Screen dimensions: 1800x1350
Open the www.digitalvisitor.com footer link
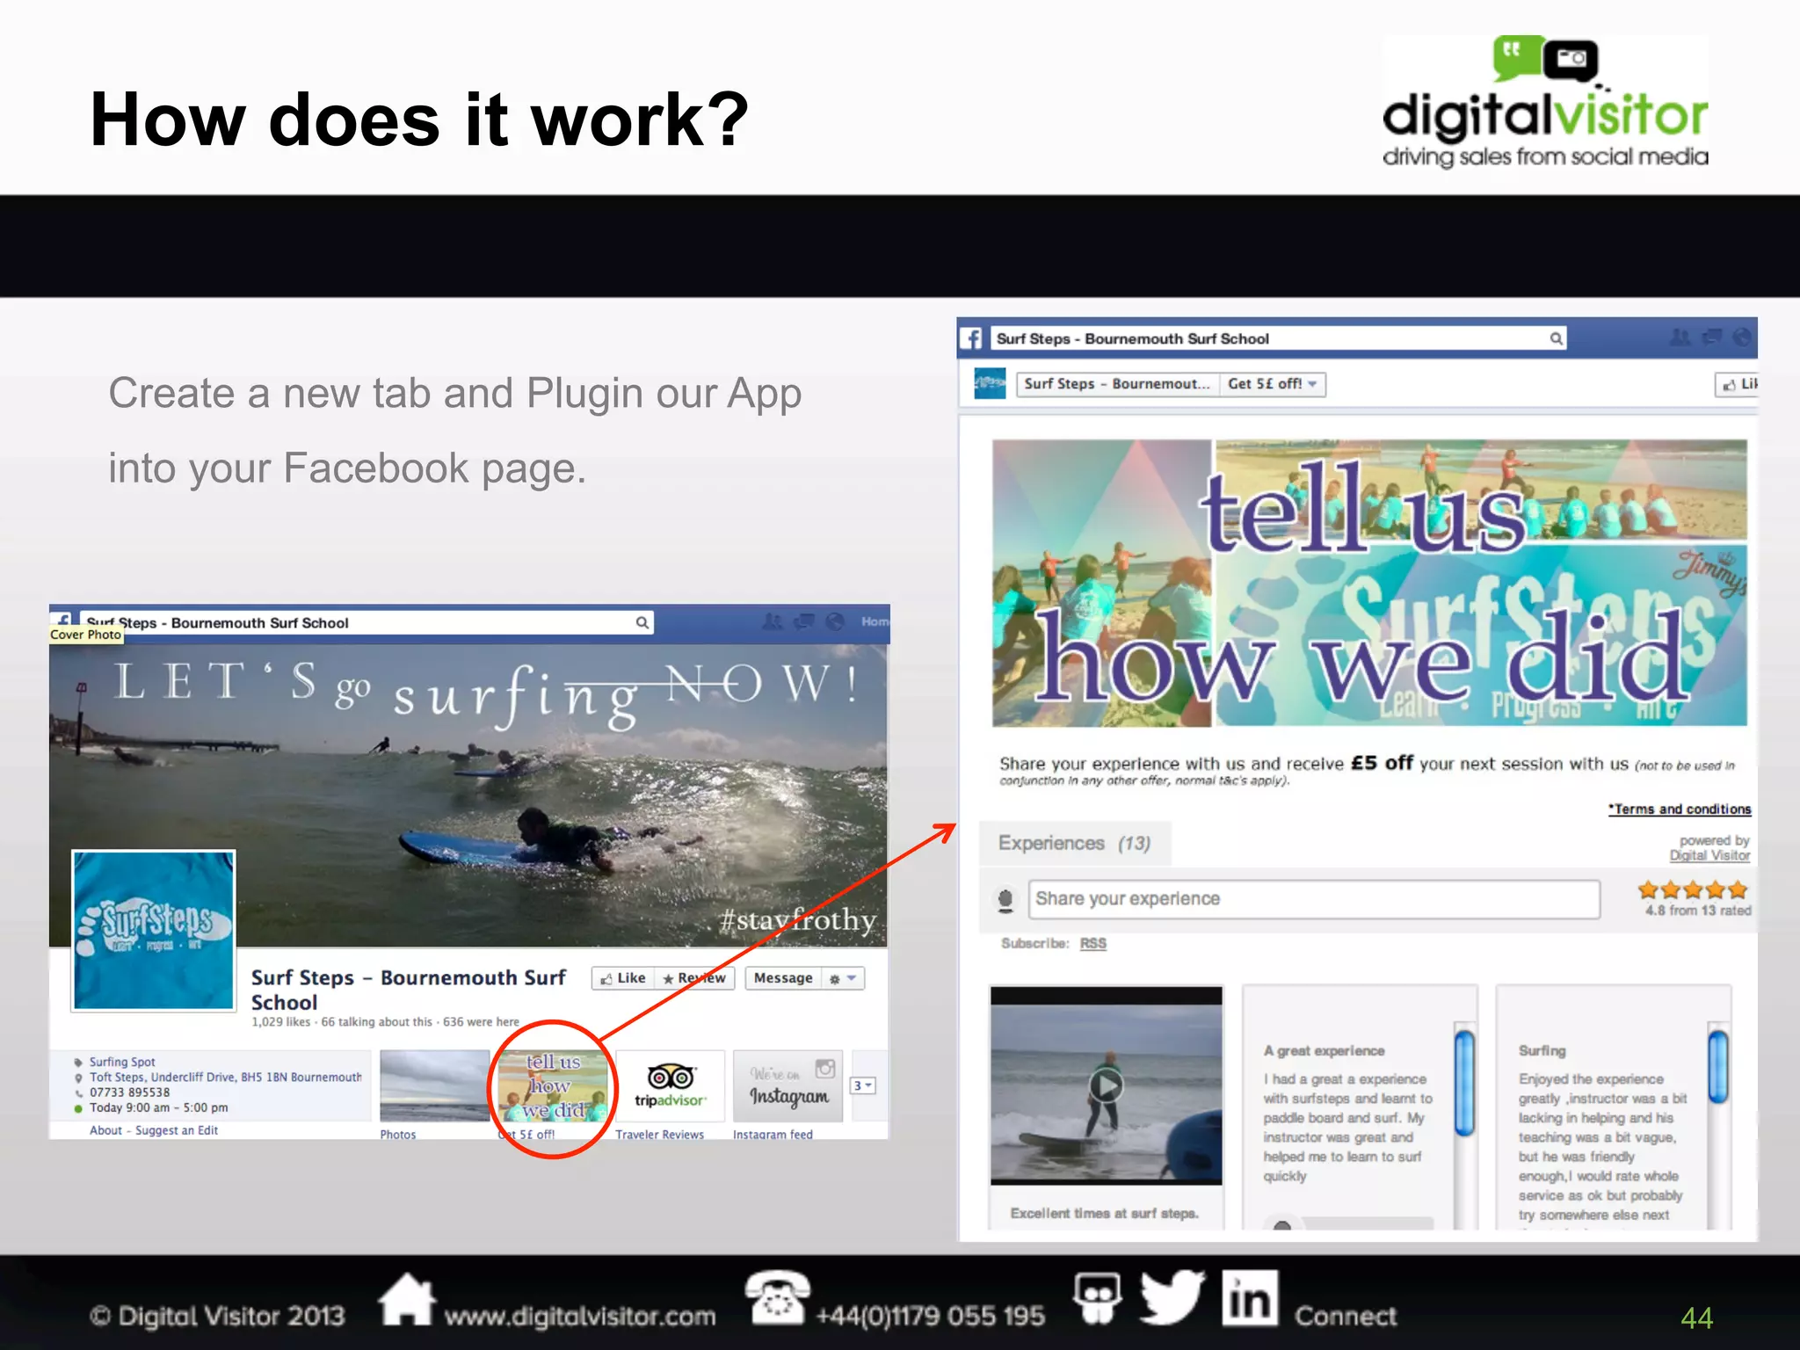click(579, 1317)
